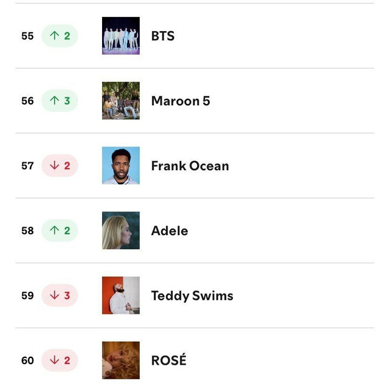Select rank number 60 in the chart
The width and height of the screenshot is (389, 389).
(x=27, y=360)
